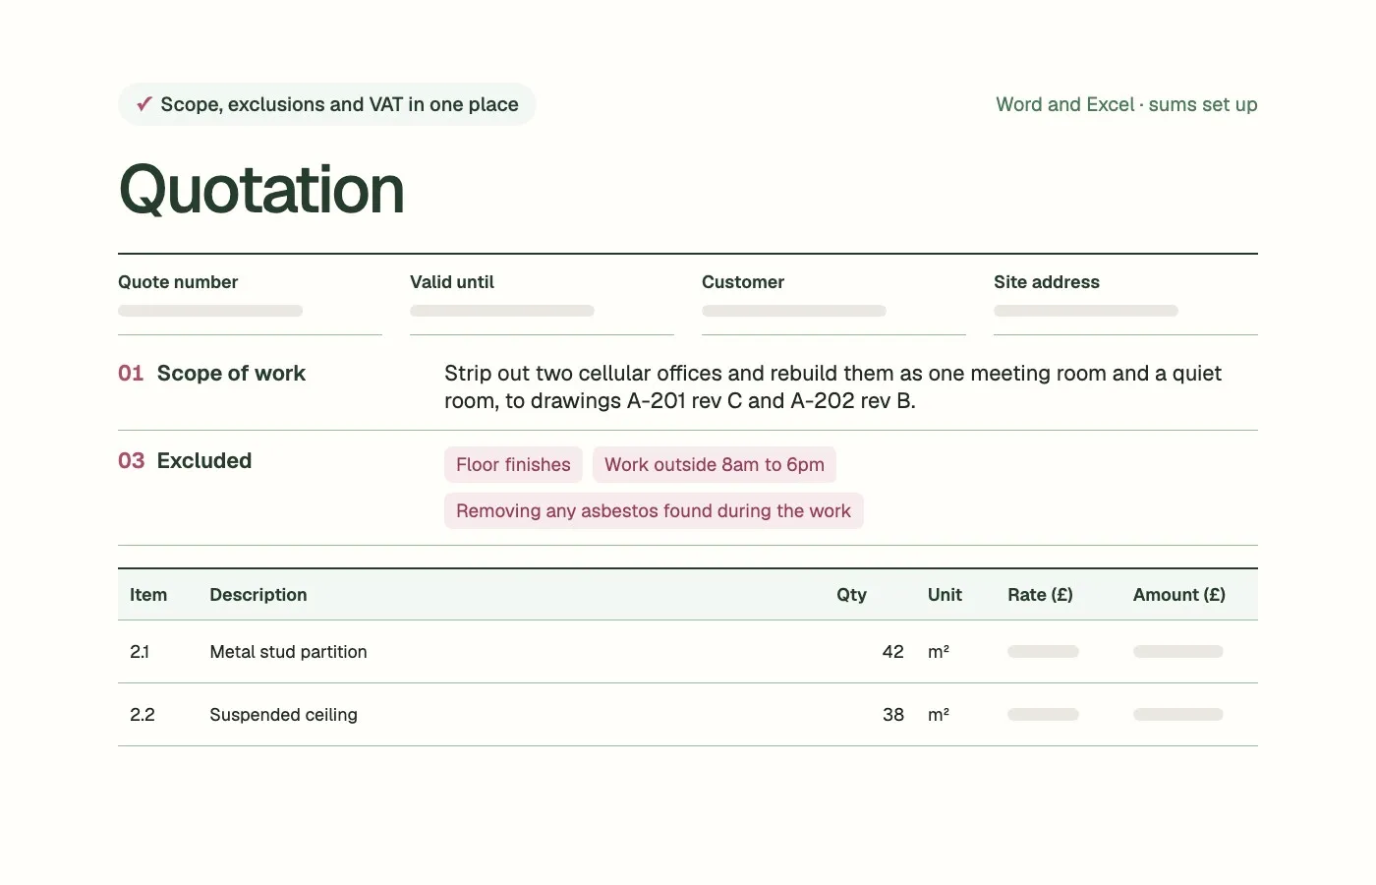
Task: Select the Quotation heading
Action: pos(261,189)
